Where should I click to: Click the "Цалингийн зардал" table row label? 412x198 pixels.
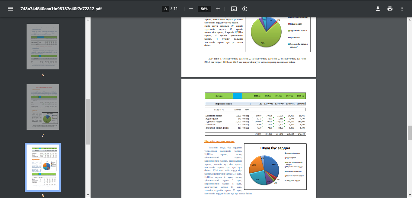point(214,115)
